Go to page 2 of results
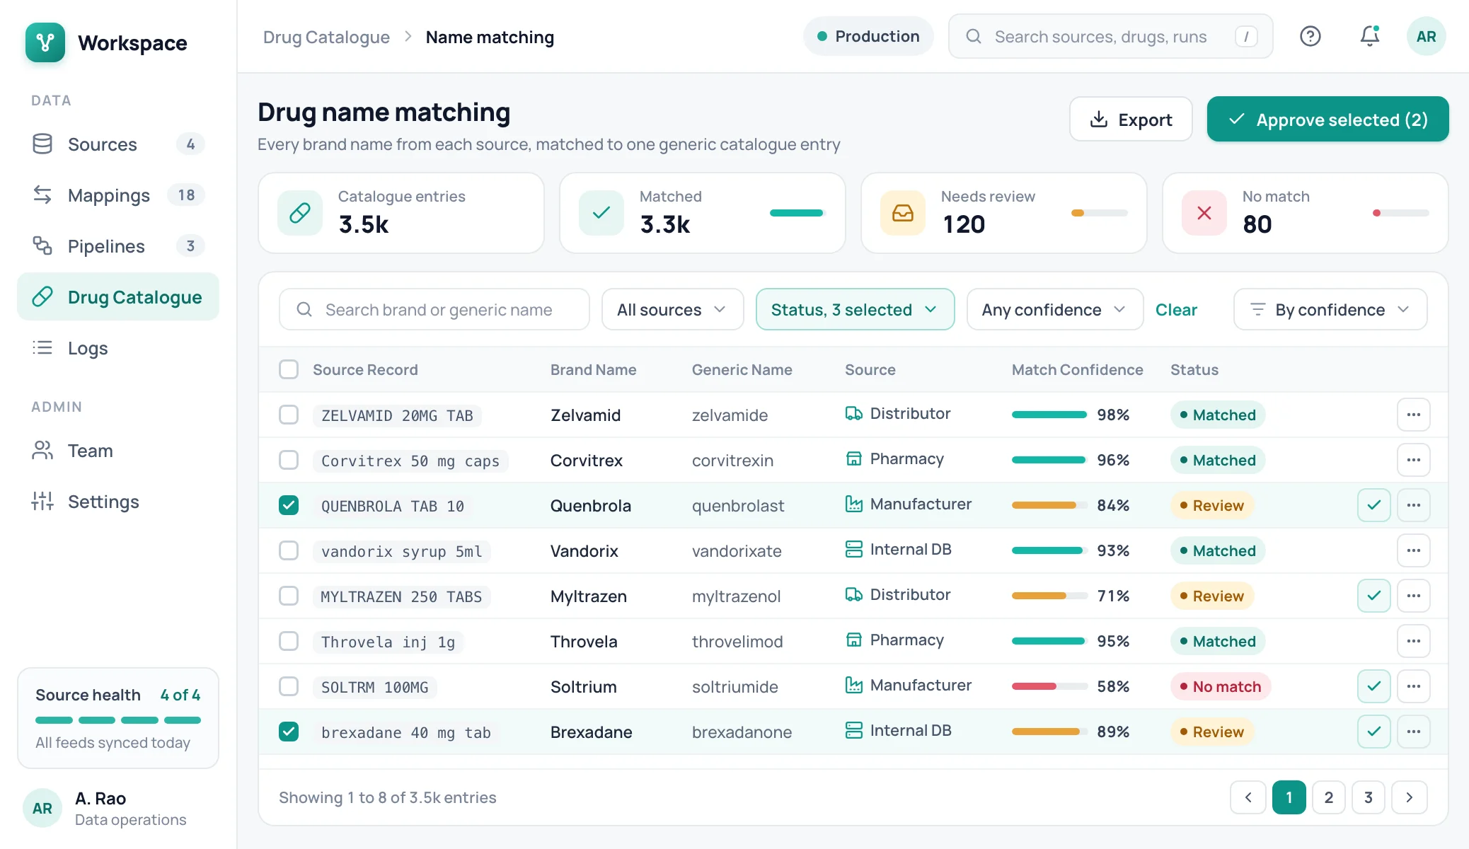This screenshot has width=1469, height=849. [1328, 797]
